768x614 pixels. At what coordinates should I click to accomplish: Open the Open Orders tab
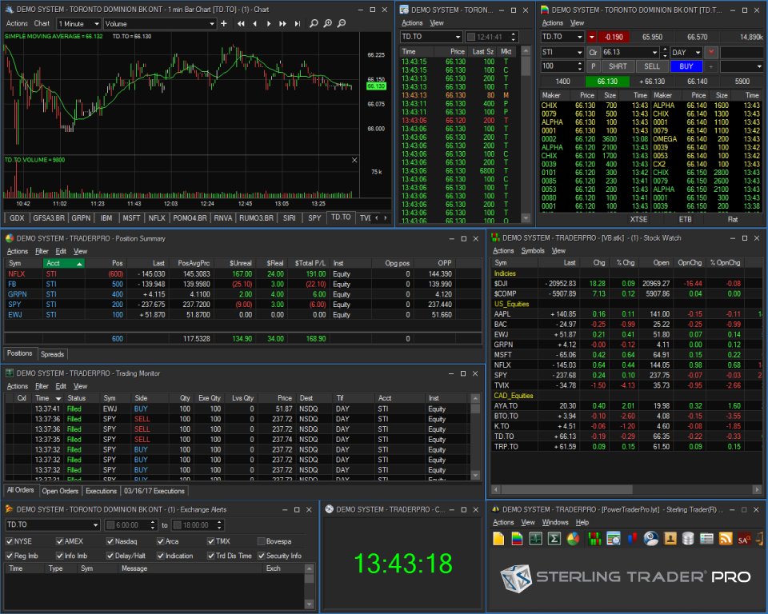tap(60, 491)
